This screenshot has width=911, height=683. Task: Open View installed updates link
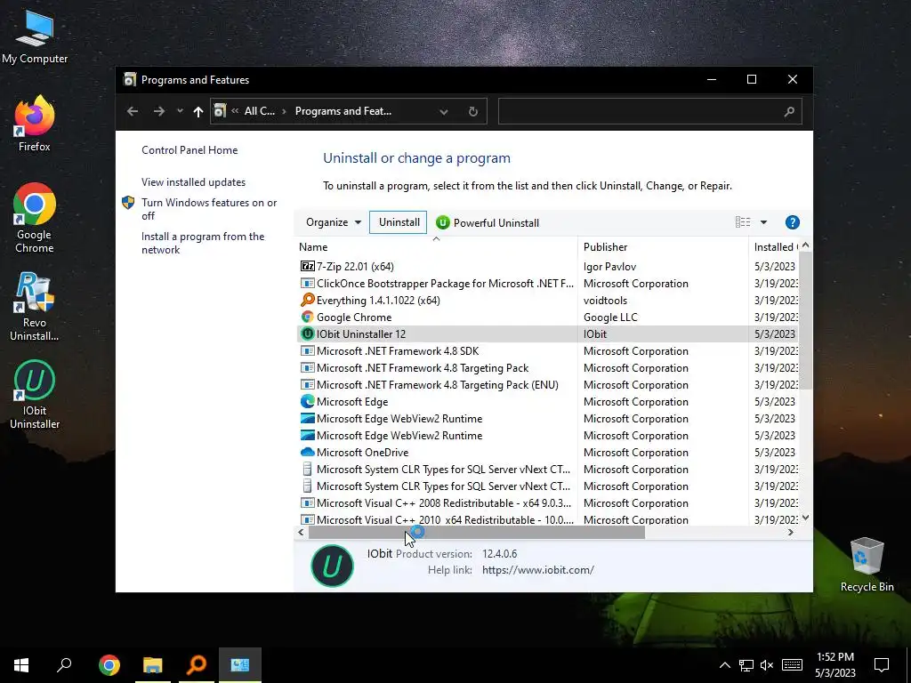(x=193, y=181)
